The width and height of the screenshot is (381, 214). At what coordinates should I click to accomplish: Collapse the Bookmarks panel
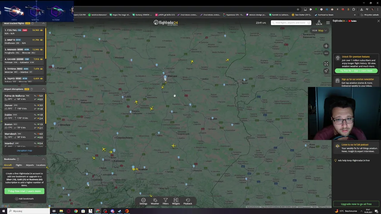click(43, 159)
